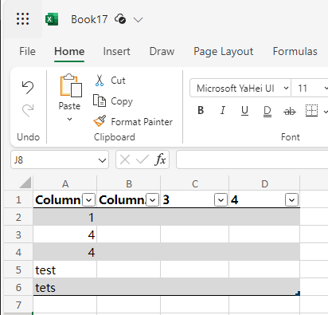Screen dimensions: 328x315
Task: Toggle bold formatting
Action: pyautogui.click(x=201, y=110)
